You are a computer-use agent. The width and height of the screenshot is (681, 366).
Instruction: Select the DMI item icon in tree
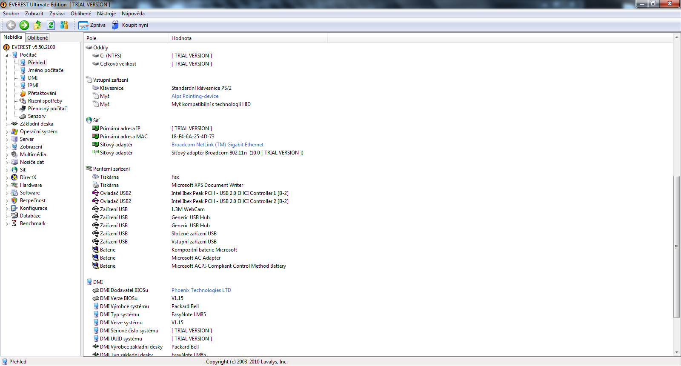tap(23, 78)
